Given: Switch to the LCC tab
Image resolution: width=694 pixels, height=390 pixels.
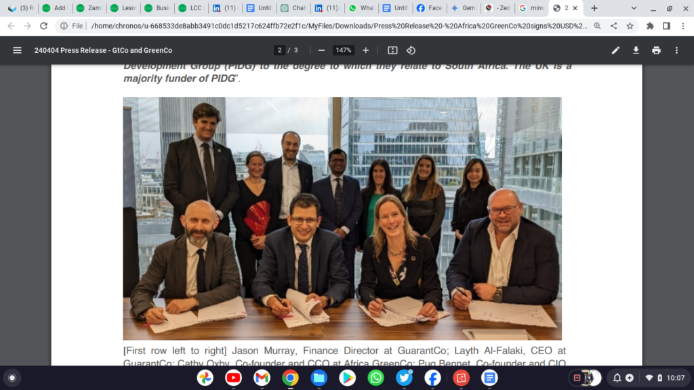Looking at the screenshot, I should tap(190, 8).
